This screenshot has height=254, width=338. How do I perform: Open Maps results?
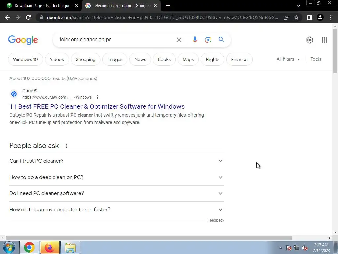tap(188, 59)
